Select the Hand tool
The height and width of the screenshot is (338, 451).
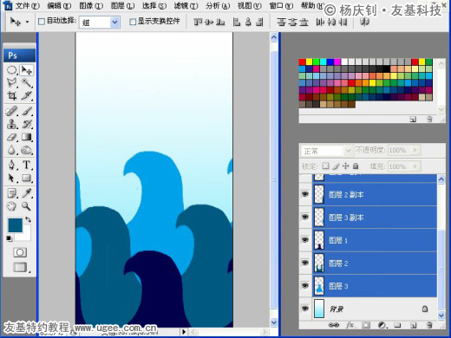click(x=12, y=206)
